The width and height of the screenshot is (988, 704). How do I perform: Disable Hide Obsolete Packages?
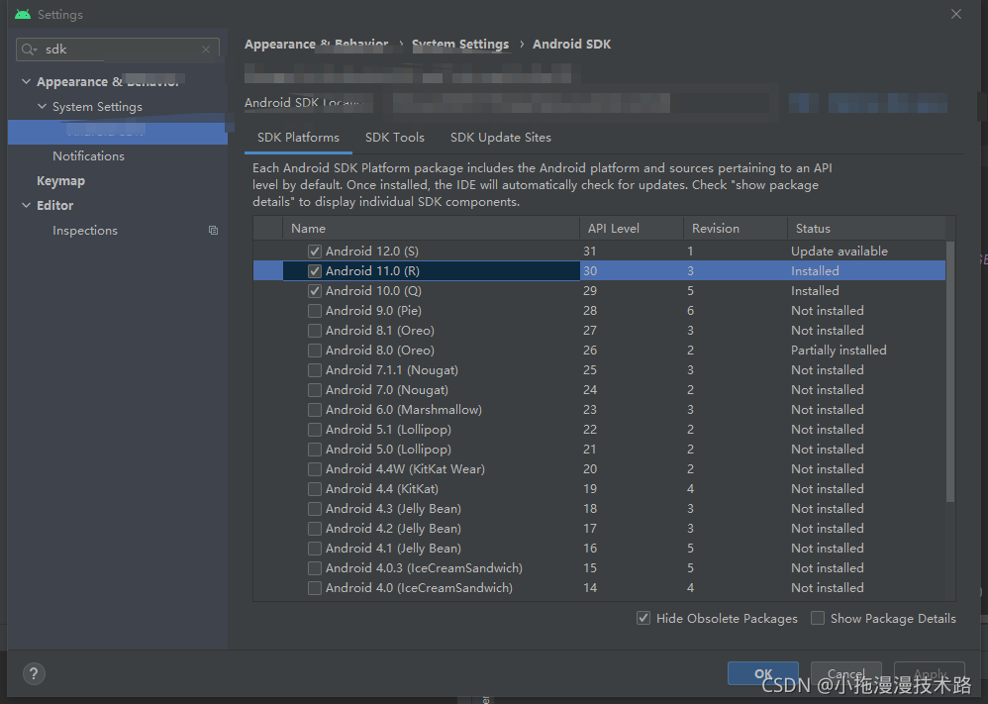point(644,618)
